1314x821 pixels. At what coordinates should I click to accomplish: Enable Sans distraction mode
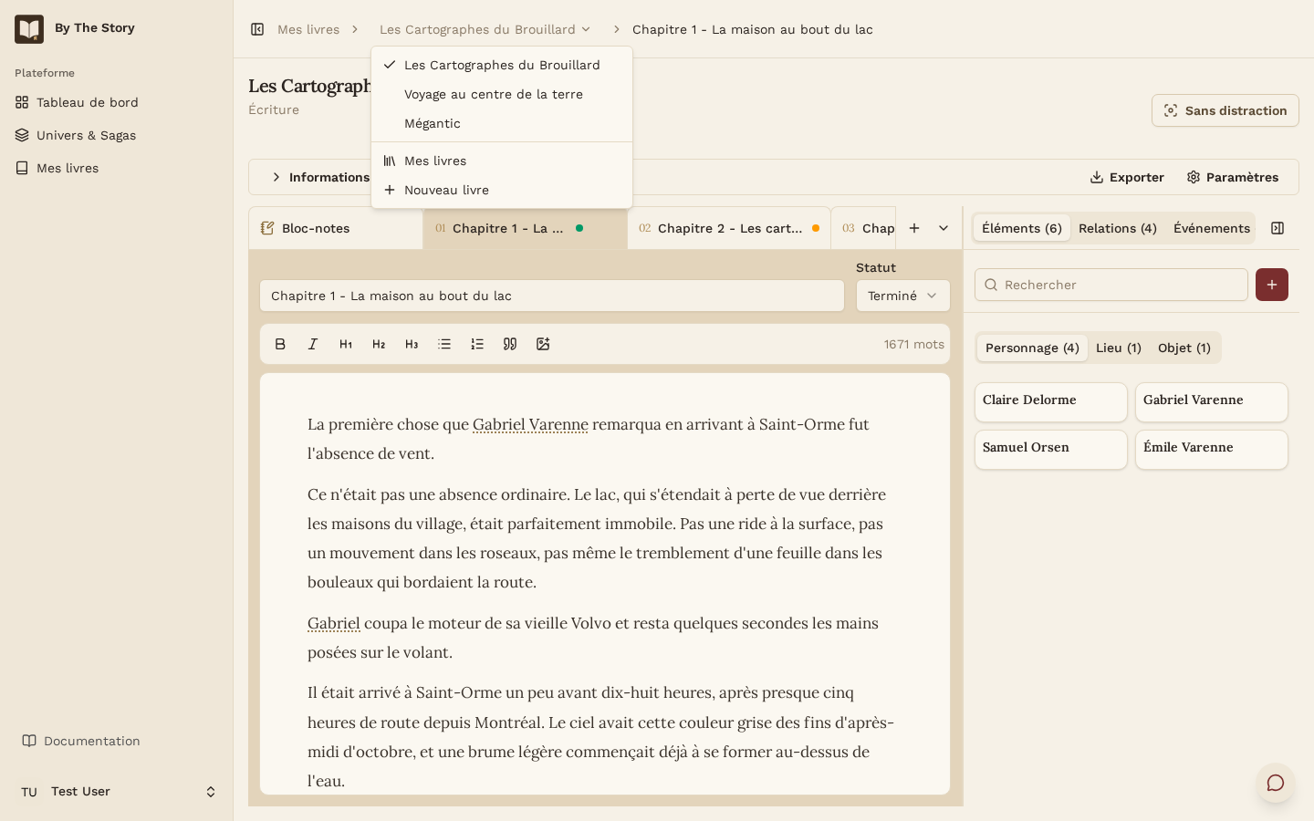[x=1225, y=110]
